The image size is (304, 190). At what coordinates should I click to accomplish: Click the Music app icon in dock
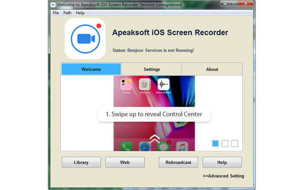[x=182, y=146]
